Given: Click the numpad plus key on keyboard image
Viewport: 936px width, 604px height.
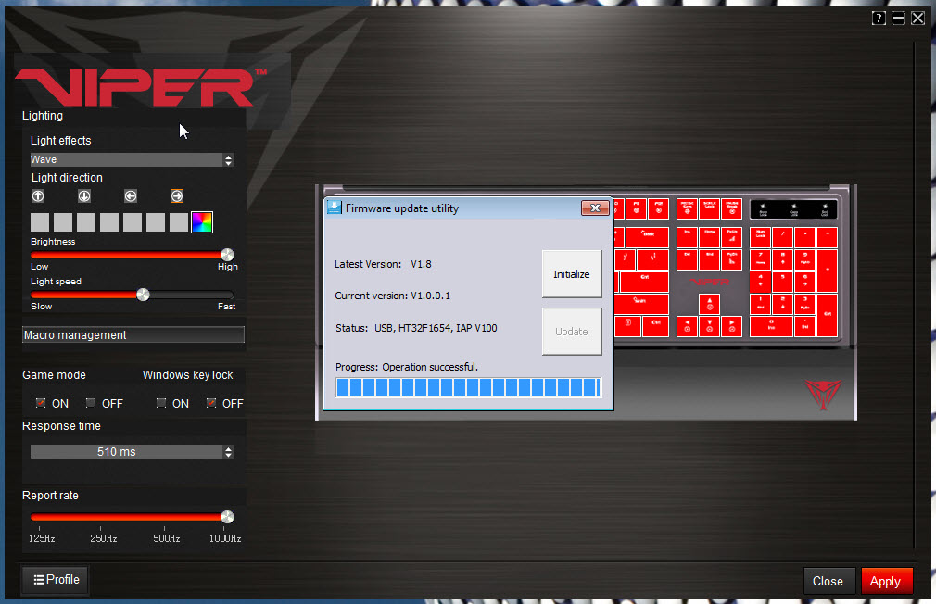Looking at the screenshot, I should (828, 271).
